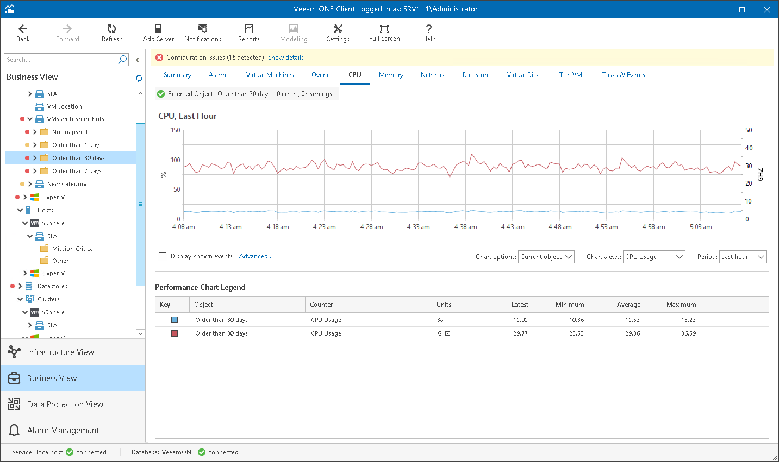Image resolution: width=779 pixels, height=462 pixels.
Task: Click Datastores icon in tree
Action: [x=29, y=286]
